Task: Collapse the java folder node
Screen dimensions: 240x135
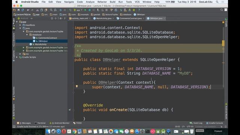Action: [20, 28]
